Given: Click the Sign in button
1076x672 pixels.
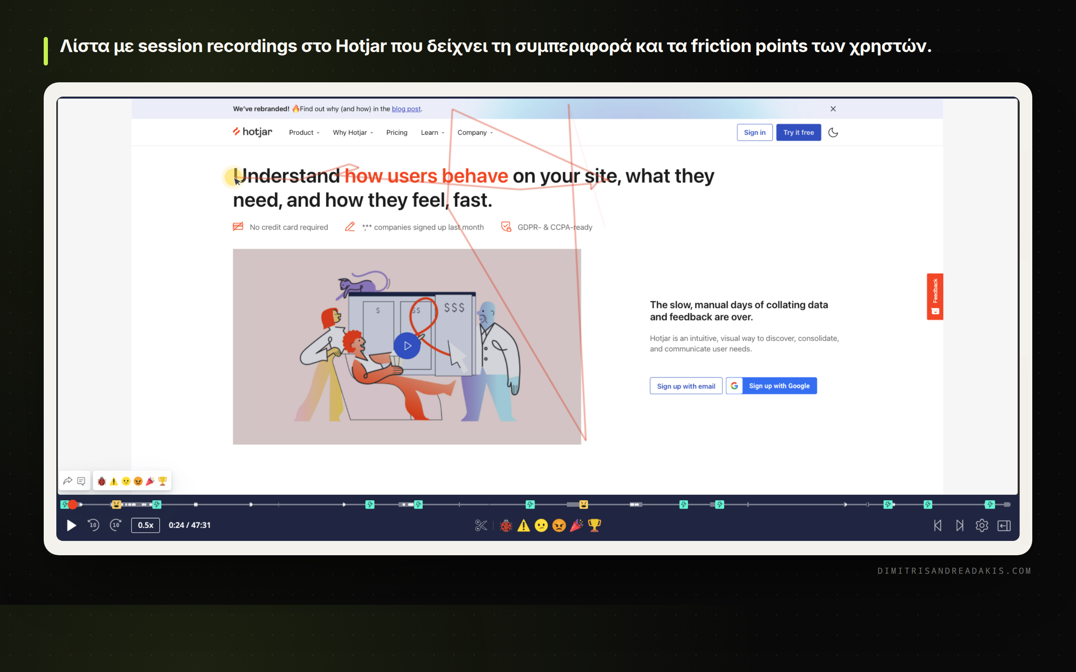Looking at the screenshot, I should 754,132.
